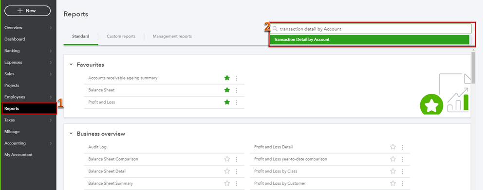Image resolution: width=486 pixels, height=190 pixels.
Task: Open more options for Profit and Loss by Customer
Action: (402, 184)
